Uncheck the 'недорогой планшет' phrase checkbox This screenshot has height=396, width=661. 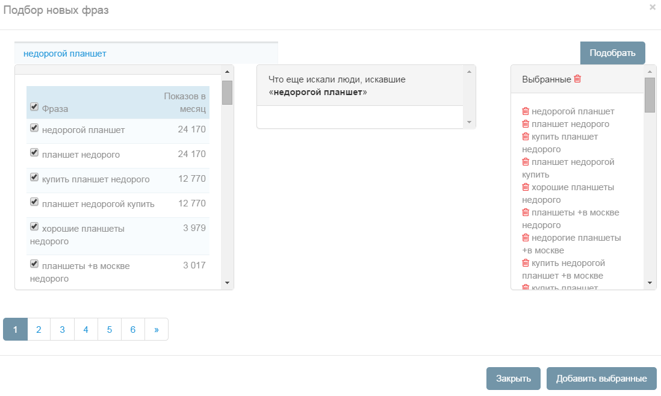pos(34,128)
